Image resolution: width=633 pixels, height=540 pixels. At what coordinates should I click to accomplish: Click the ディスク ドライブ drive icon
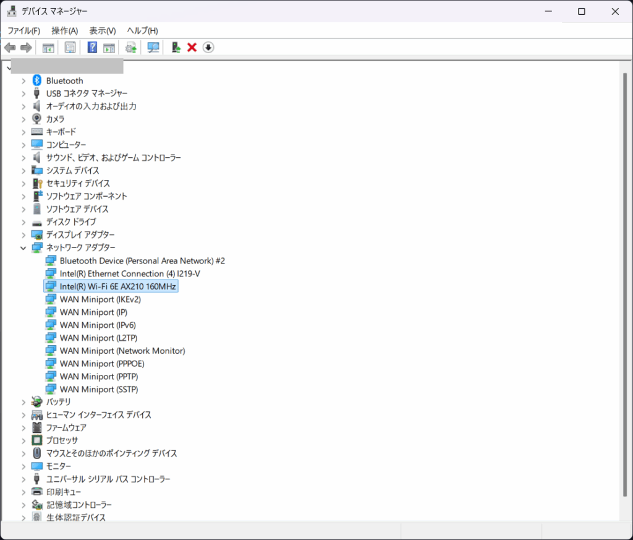[36, 223]
